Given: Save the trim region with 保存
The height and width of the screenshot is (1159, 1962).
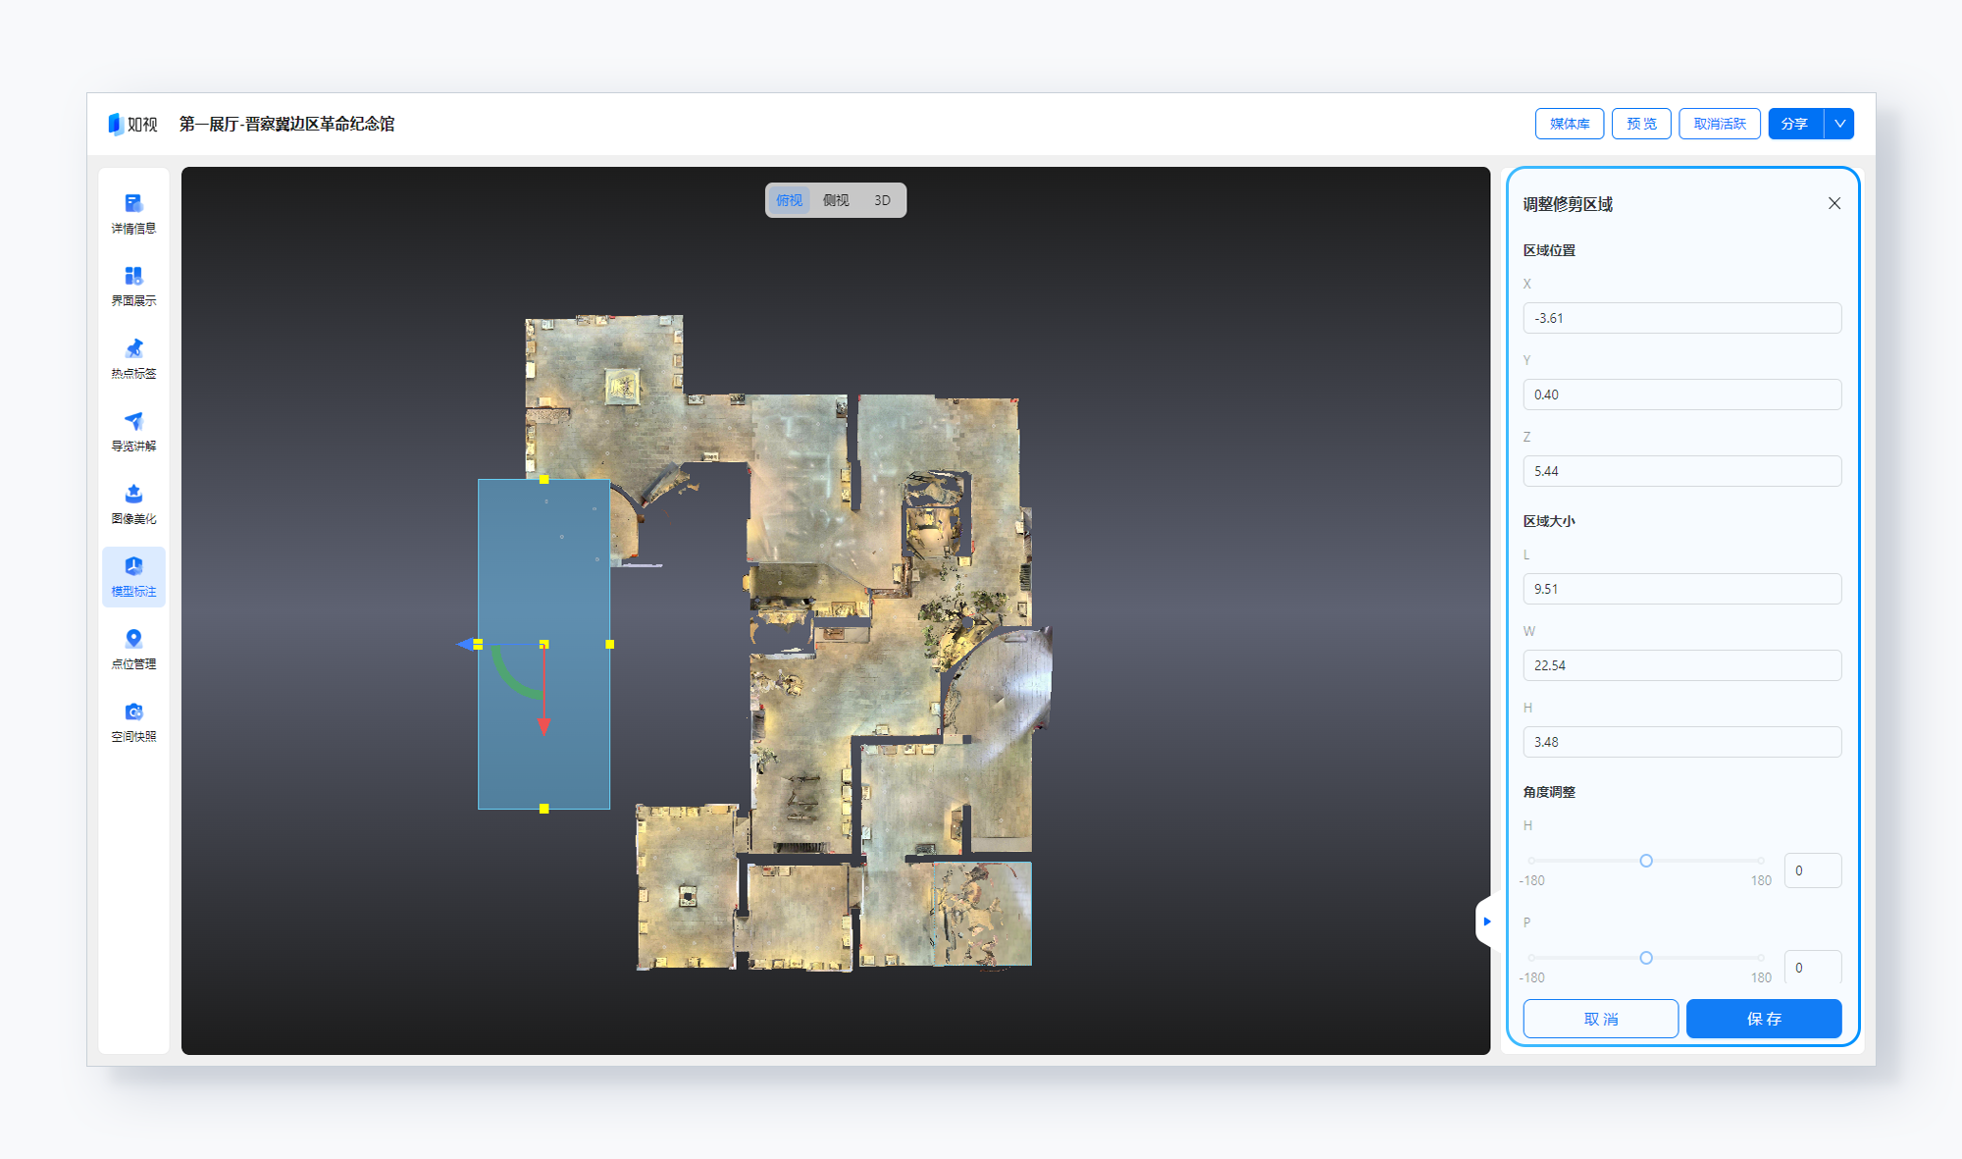Looking at the screenshot, I should (x=1764, y=1019).
